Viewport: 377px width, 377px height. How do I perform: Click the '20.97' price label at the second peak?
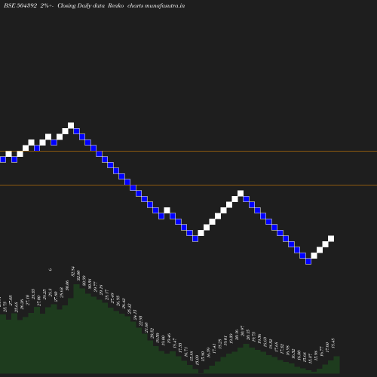click(x=243, y=331)
